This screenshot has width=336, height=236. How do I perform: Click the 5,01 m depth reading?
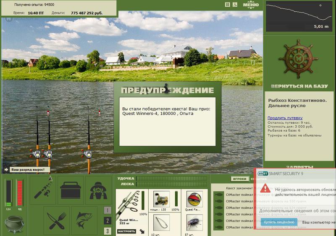(321, 26)
